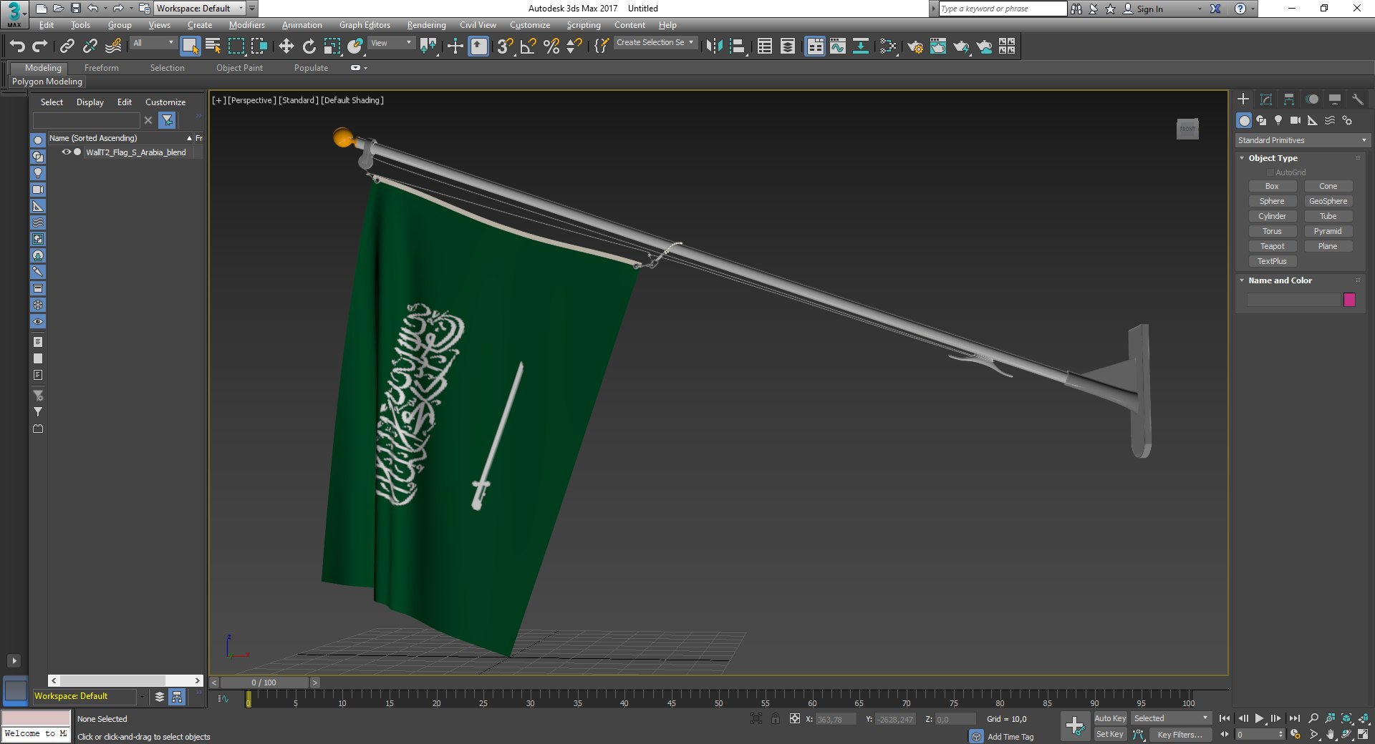Viewport: 1375px width, 744px height.
Task: Click the time slider 0 / 100 handle
Action: 264,682
